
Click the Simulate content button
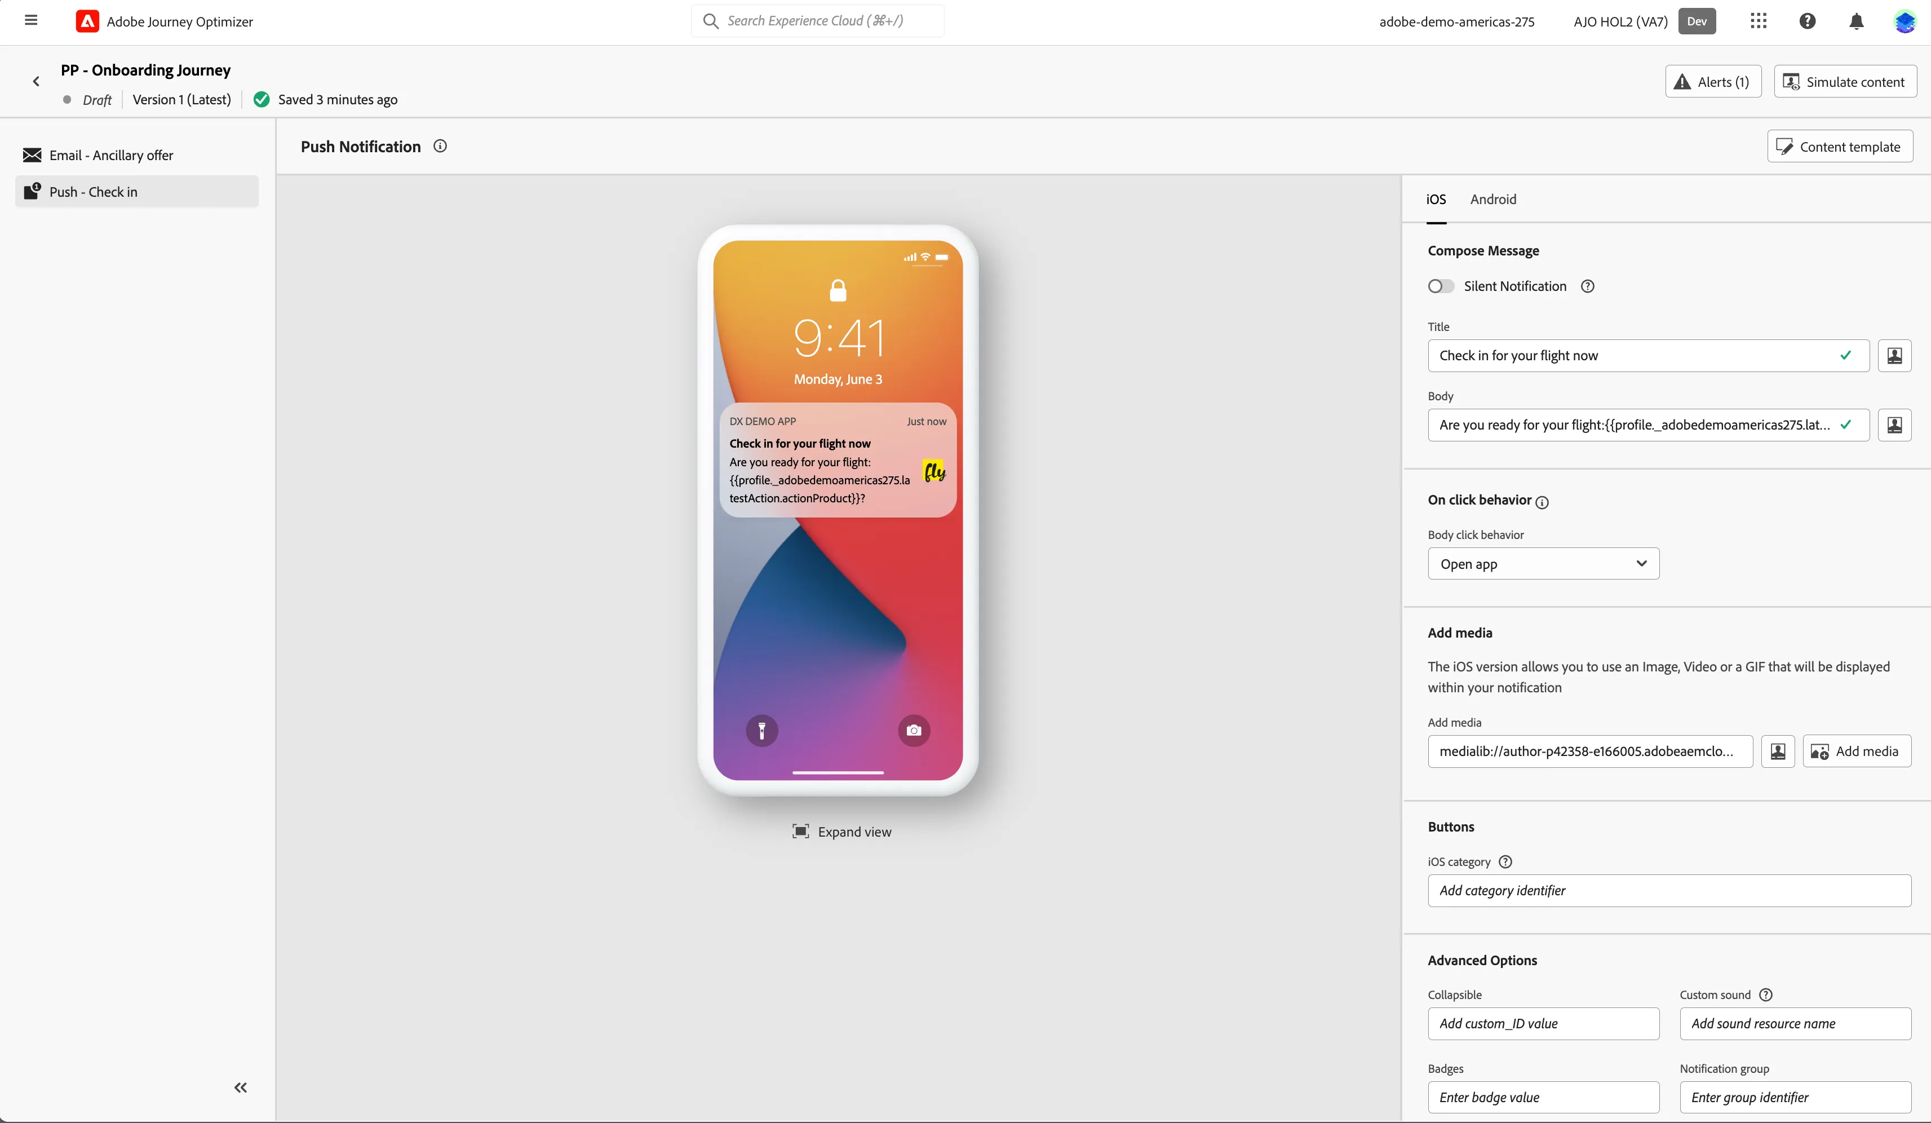pyautogui.click(x=1845, y=81)
